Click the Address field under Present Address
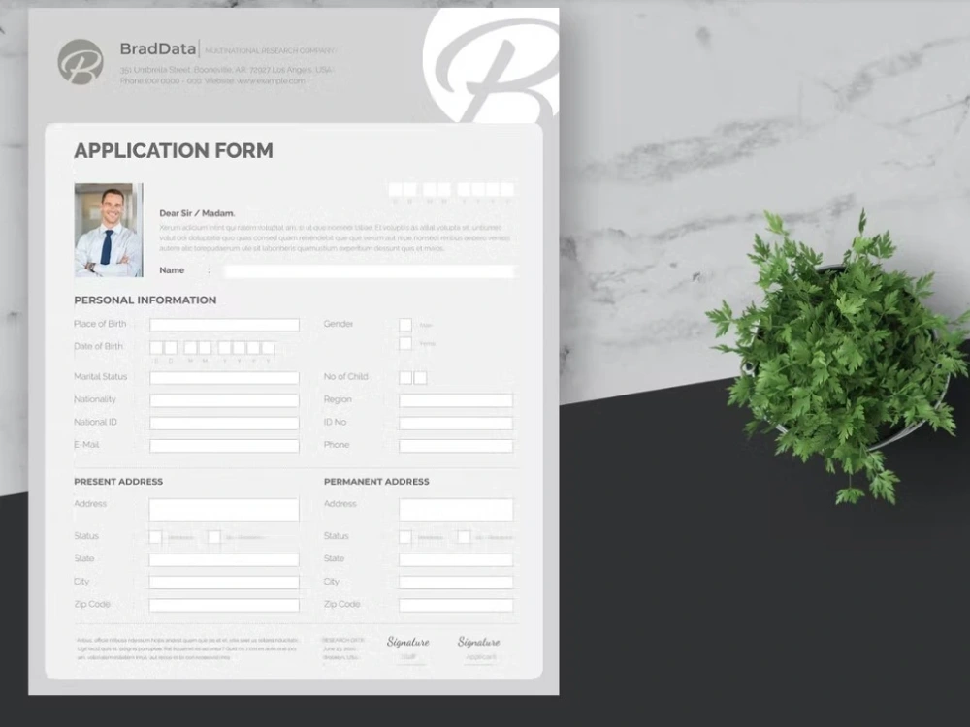970x727 pixels. tap(224, 508)
